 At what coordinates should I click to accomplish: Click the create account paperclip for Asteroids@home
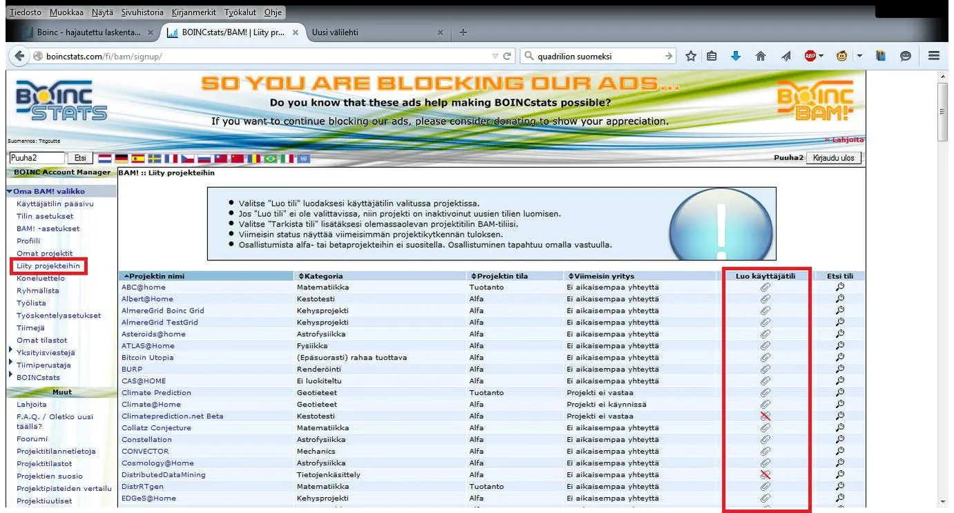click(x=765, y=334)
